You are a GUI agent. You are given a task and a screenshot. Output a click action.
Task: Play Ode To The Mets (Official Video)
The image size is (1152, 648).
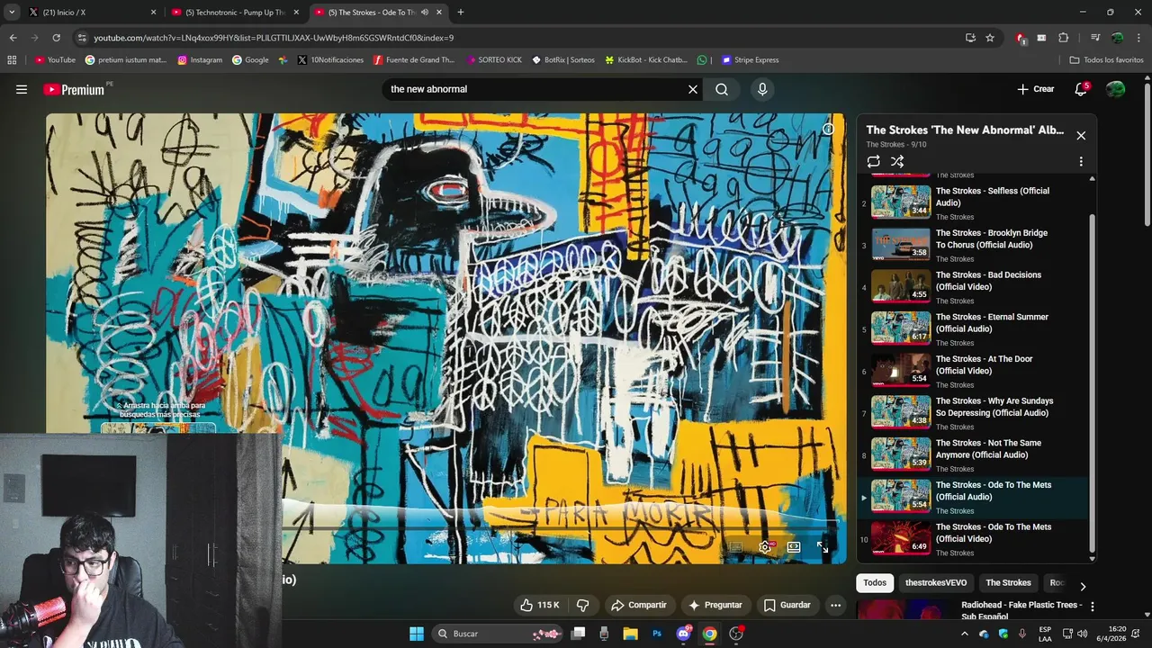click(x=973, y=539)
